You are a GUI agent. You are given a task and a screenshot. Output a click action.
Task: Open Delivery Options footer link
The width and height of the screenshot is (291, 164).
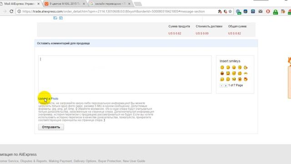(x=85, y=161)
